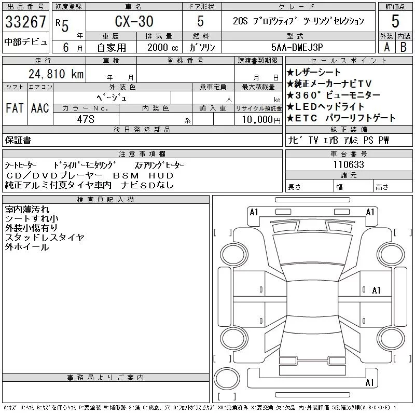Click the セールスポイント header
The width and height of the screenshot is (415, 415).
[349, 61]
